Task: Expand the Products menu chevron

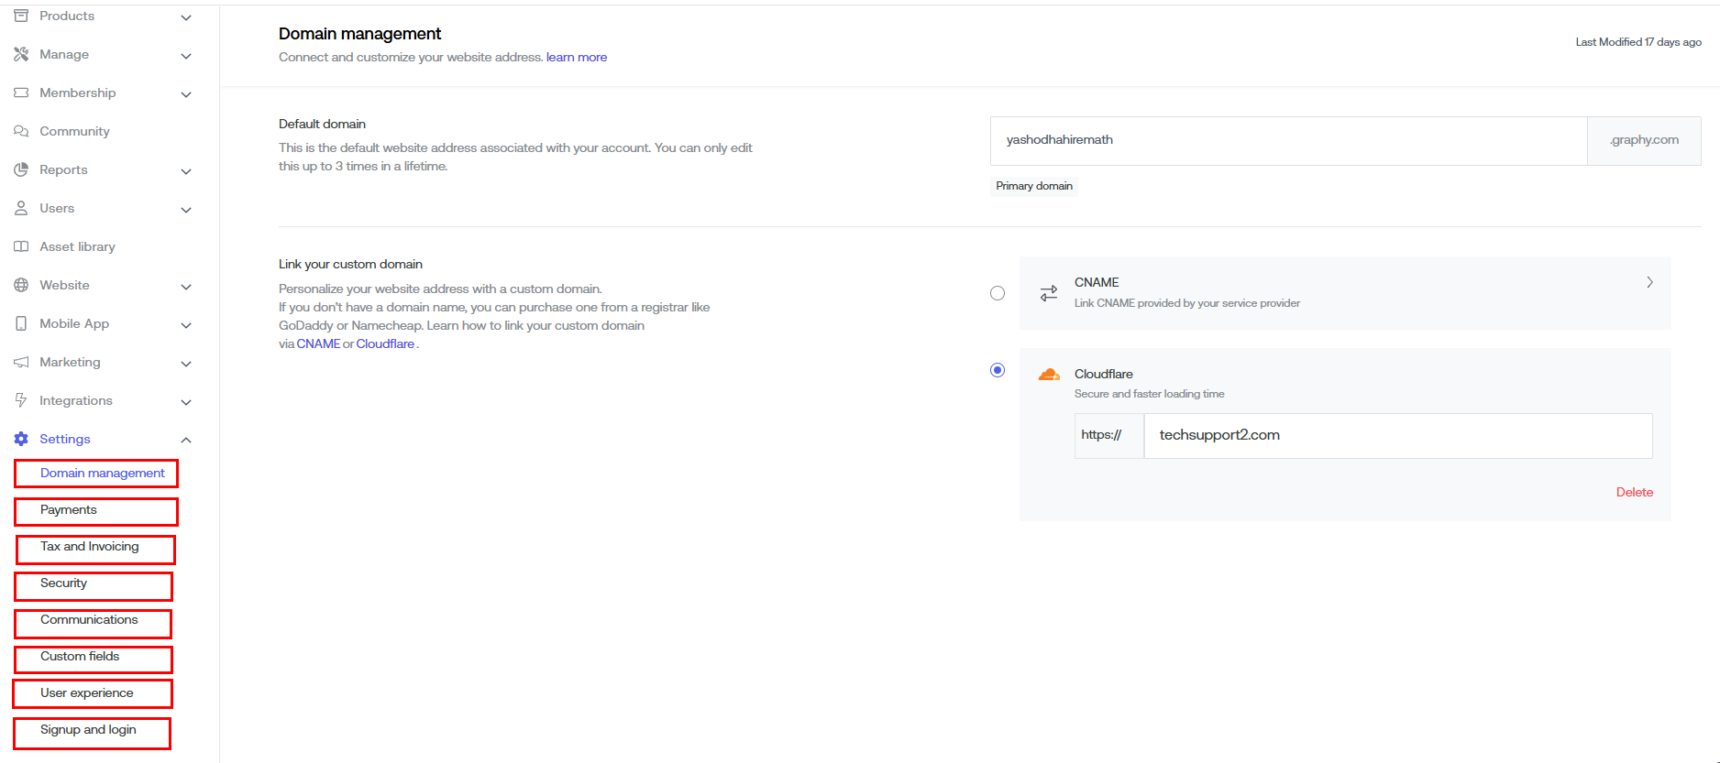Action: pos(186,17)
